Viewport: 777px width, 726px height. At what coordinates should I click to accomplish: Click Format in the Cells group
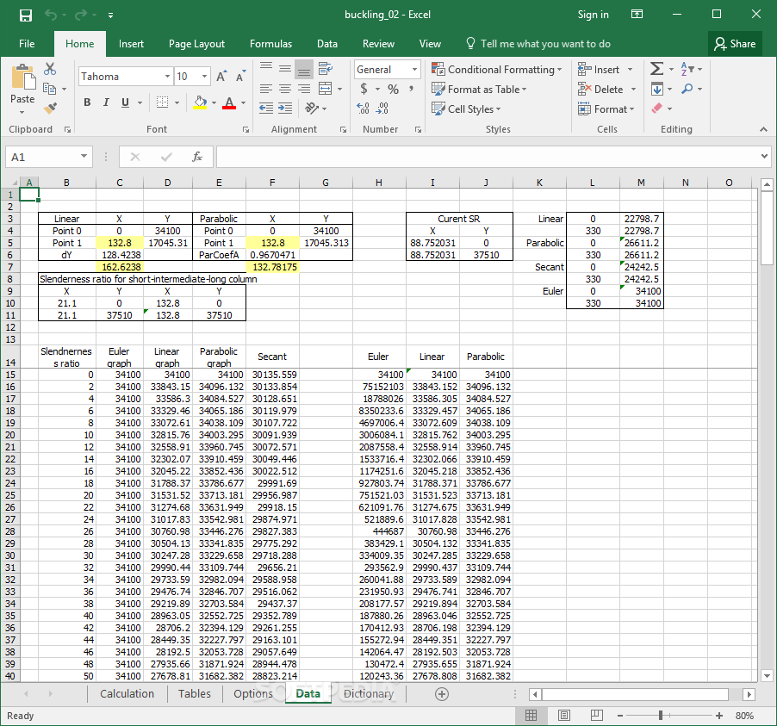click(x=606, y=109)
